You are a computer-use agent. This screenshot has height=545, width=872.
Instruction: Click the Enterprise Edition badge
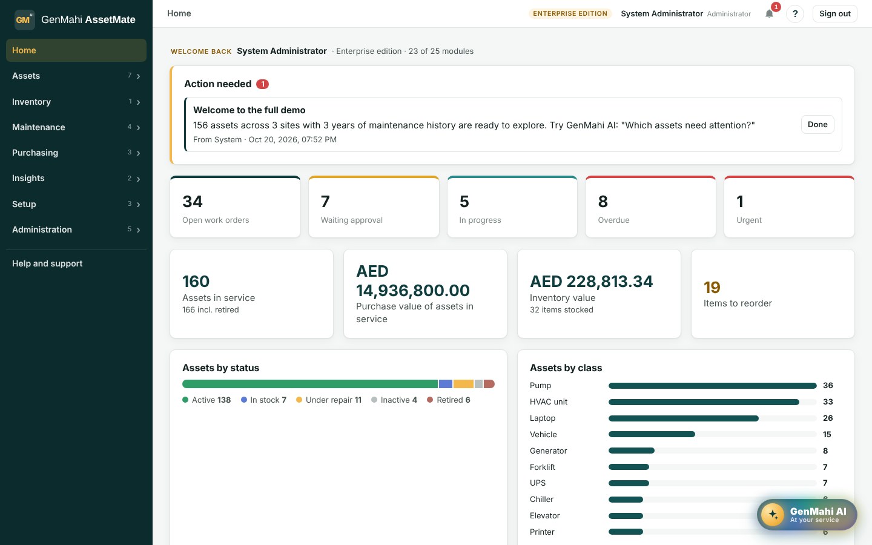(x=570, y=13)
